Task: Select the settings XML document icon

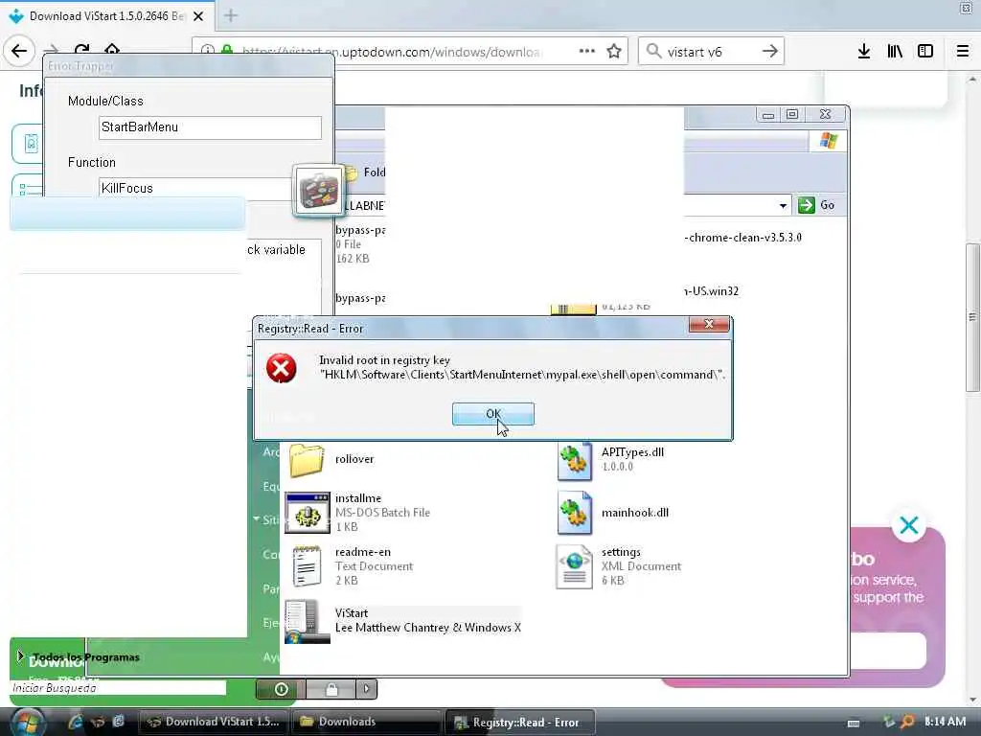Action: [x=575, y=567]
